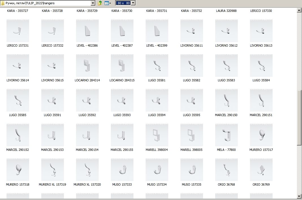The image size is (302, 200).
Task: Select the MURERO XL 157319 thumbnail
Action: point(53,170)
